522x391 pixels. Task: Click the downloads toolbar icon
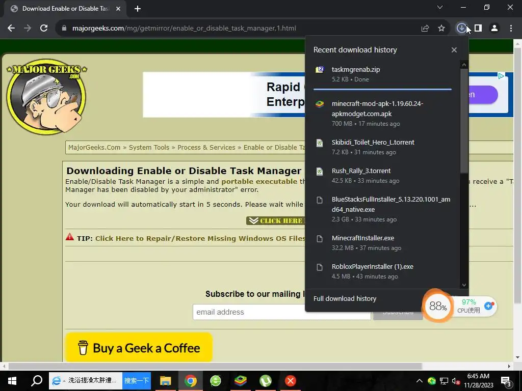[461, 29]
